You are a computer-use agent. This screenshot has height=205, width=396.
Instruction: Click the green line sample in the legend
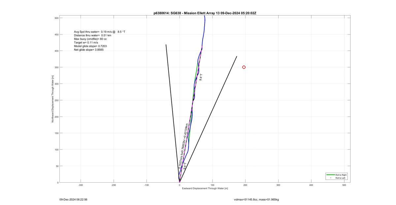[x=330, y=175]
